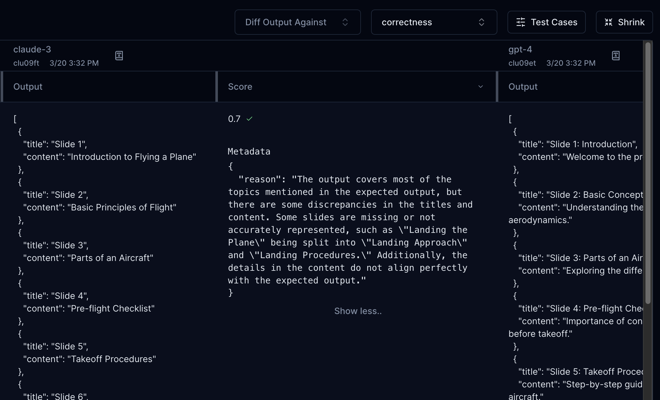Screen dimensions: 660x400
Task: Click the claude-3 Output column header
Action: [x=109, y=87]
